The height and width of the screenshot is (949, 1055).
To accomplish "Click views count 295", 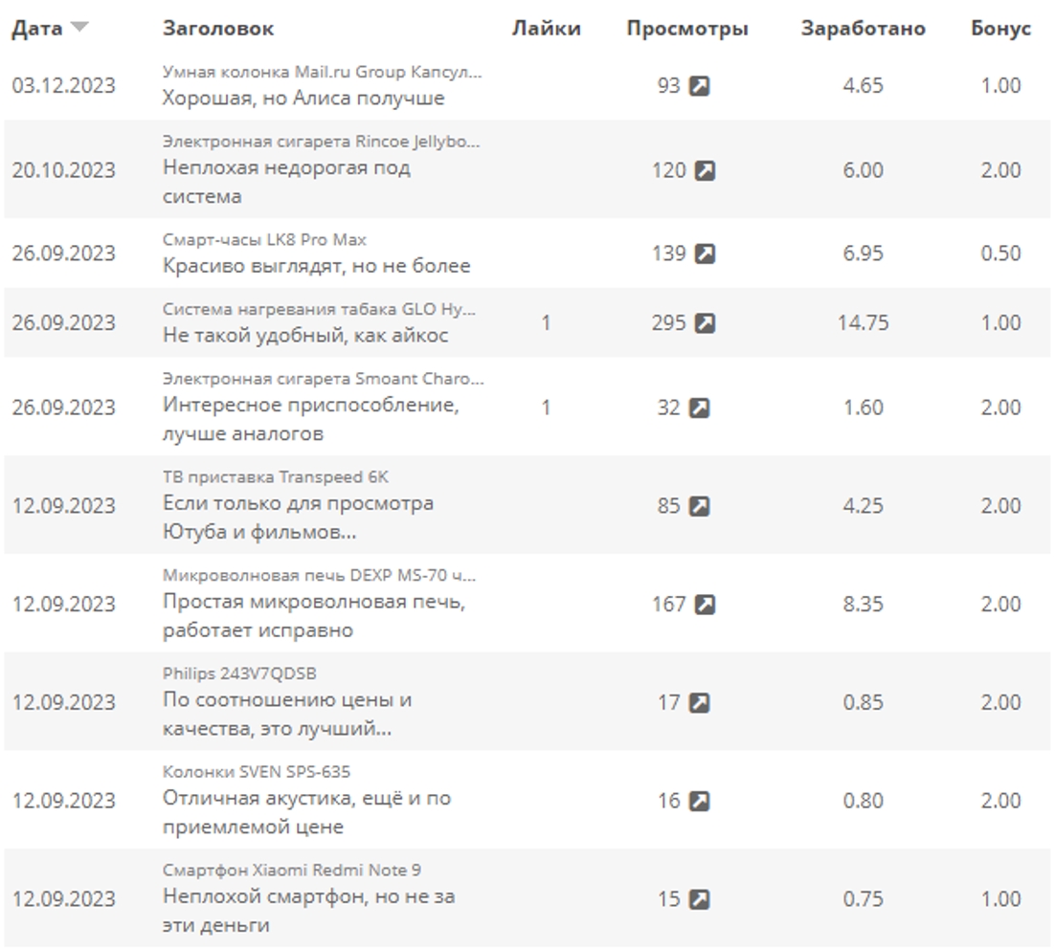I will (x=669, y=323).
